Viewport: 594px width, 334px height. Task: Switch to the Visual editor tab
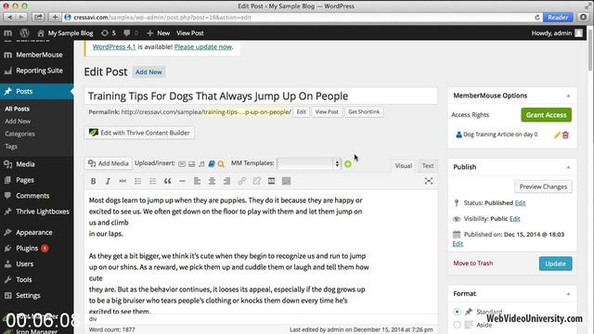(x=403, y=166)
